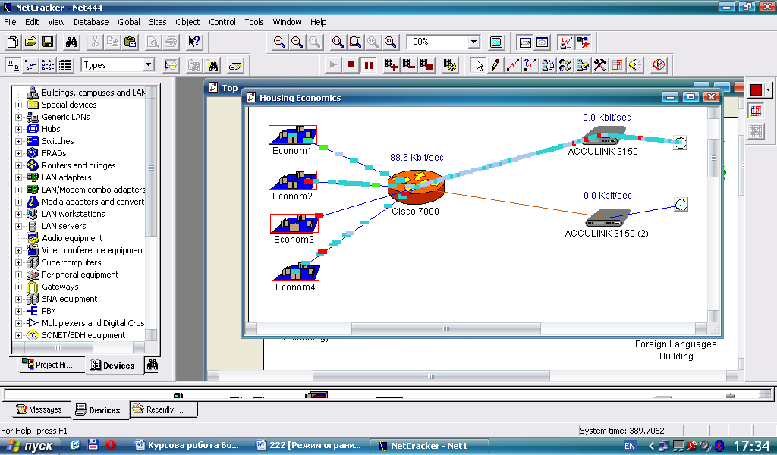The image size is (777, 455).
Task: Click the red star network icon
Action: pyautogui.click(x=584, y=42)
